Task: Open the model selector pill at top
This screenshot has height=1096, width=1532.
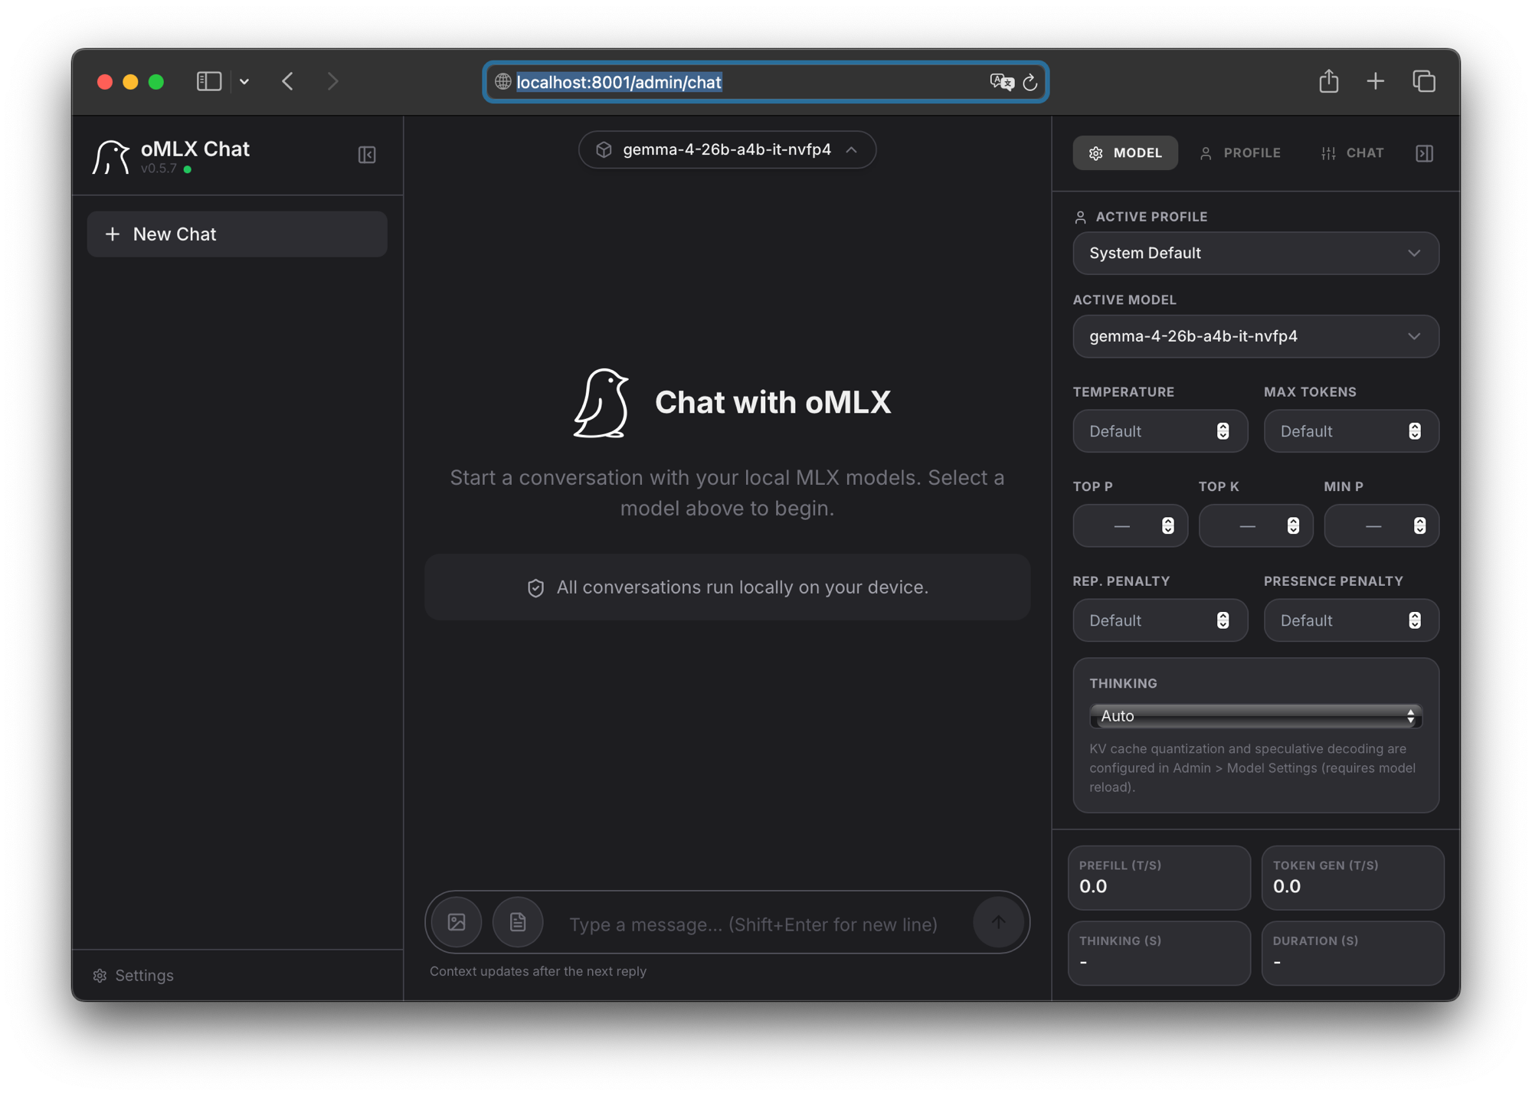Action: pyautogui.click(x=727, y=149)
